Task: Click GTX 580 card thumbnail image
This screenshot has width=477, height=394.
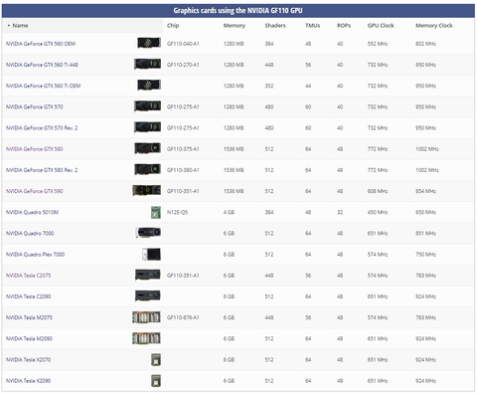Action: [x=147, y=148]
